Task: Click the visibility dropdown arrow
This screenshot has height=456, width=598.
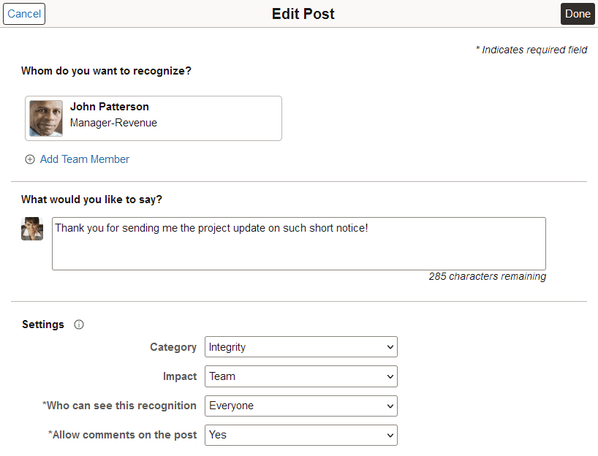Action: [x=390, y=406]
